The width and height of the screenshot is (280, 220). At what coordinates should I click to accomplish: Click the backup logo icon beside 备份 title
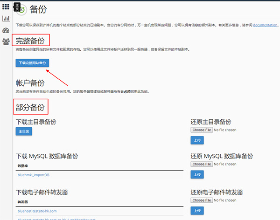22,10
